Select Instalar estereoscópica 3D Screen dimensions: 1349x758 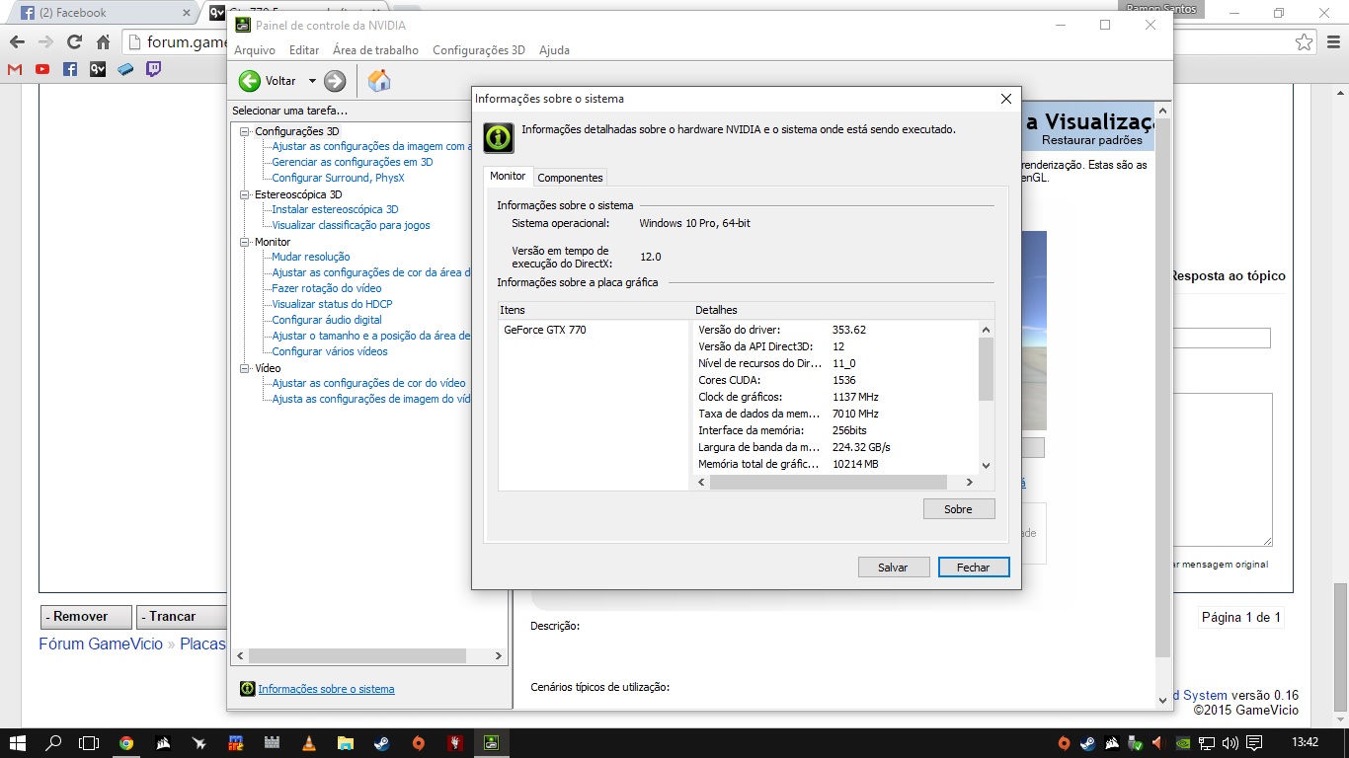pos(335,209)
